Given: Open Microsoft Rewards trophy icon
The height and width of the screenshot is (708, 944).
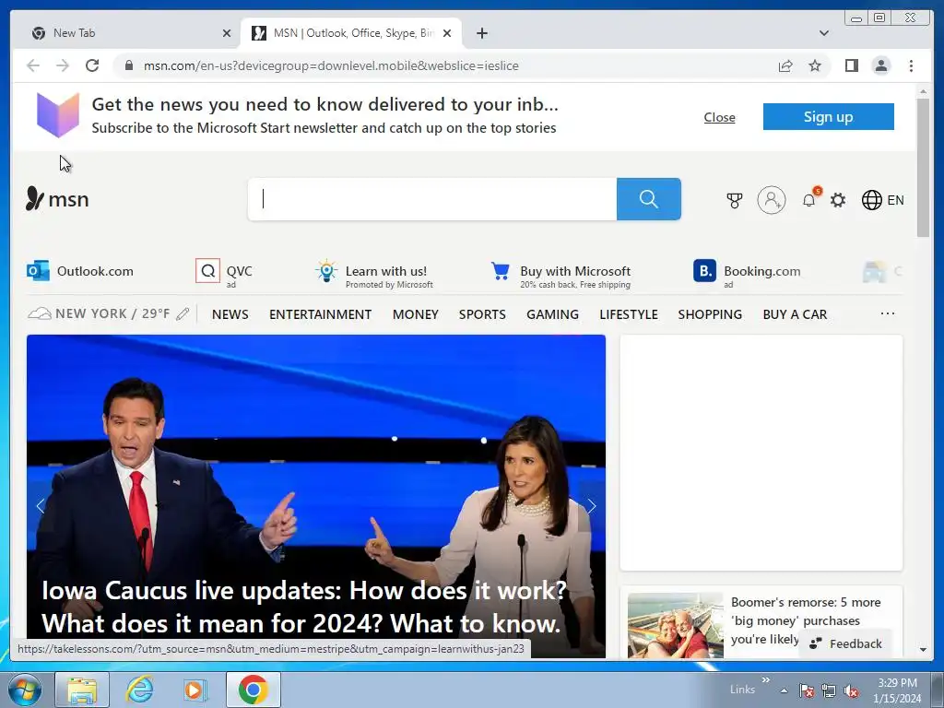Looking at the screenshot, I should (734, 200).
